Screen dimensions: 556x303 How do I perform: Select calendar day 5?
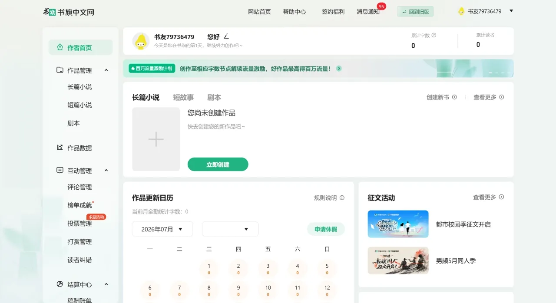pyautogui.click(x=327, y=269)
